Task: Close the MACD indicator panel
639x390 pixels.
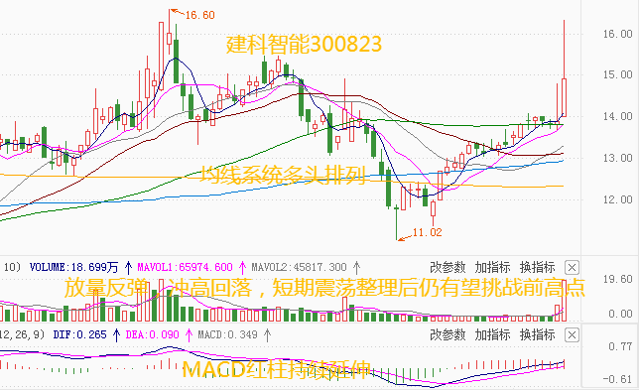Action: (x=572, y=335)
